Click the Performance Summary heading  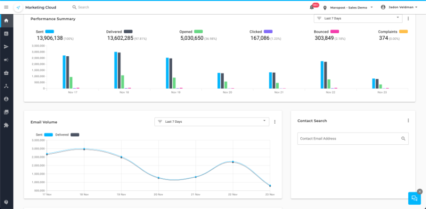tap(53, 19)
